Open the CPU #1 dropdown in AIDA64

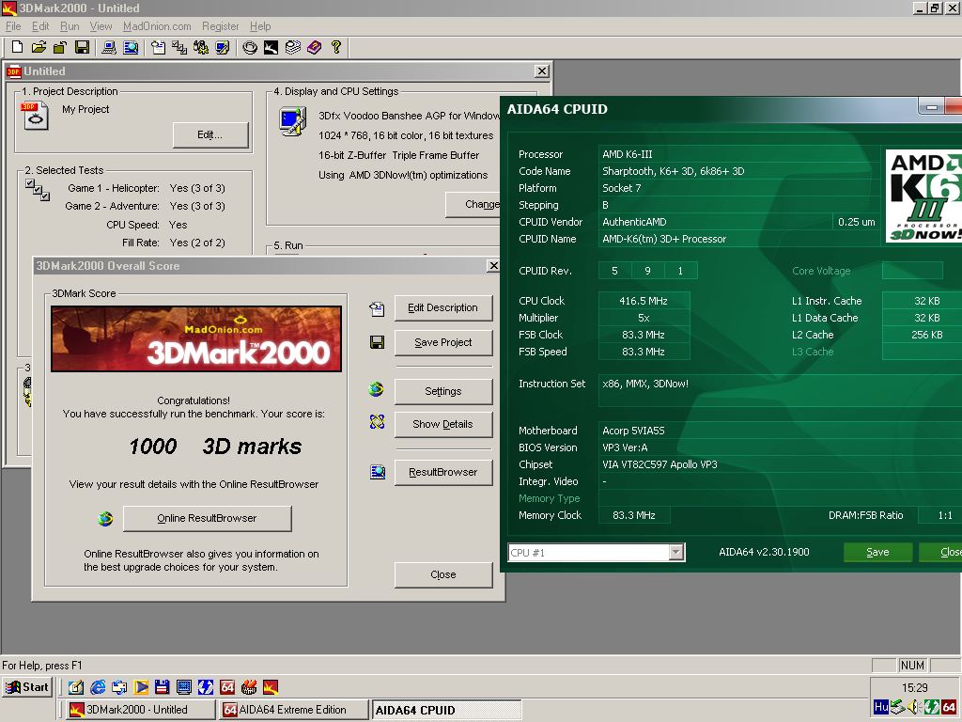pos(676,552)
